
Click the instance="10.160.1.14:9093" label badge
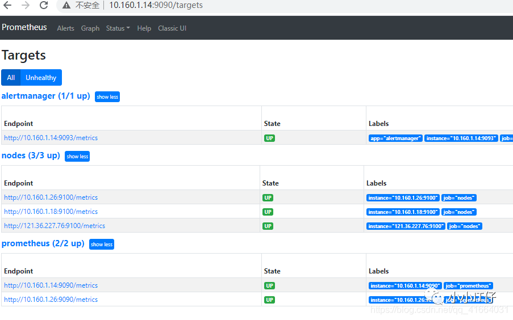[461, 138]
